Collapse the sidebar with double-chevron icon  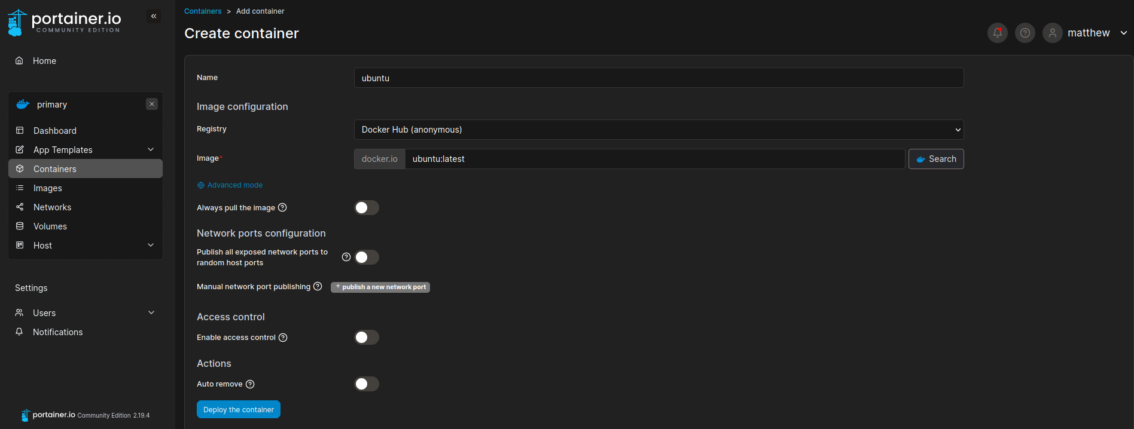pos(154,16)
